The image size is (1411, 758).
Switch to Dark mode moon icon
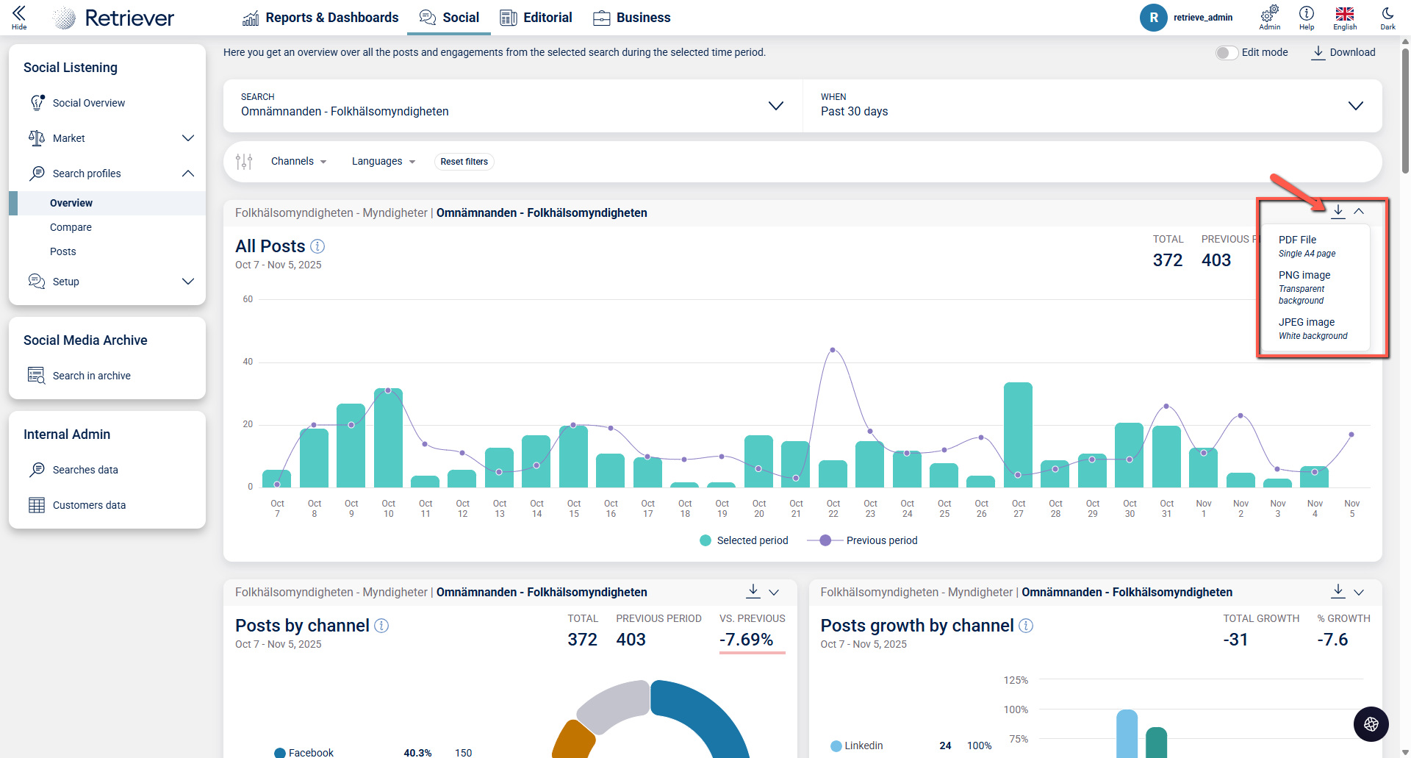coord(1387,14)
